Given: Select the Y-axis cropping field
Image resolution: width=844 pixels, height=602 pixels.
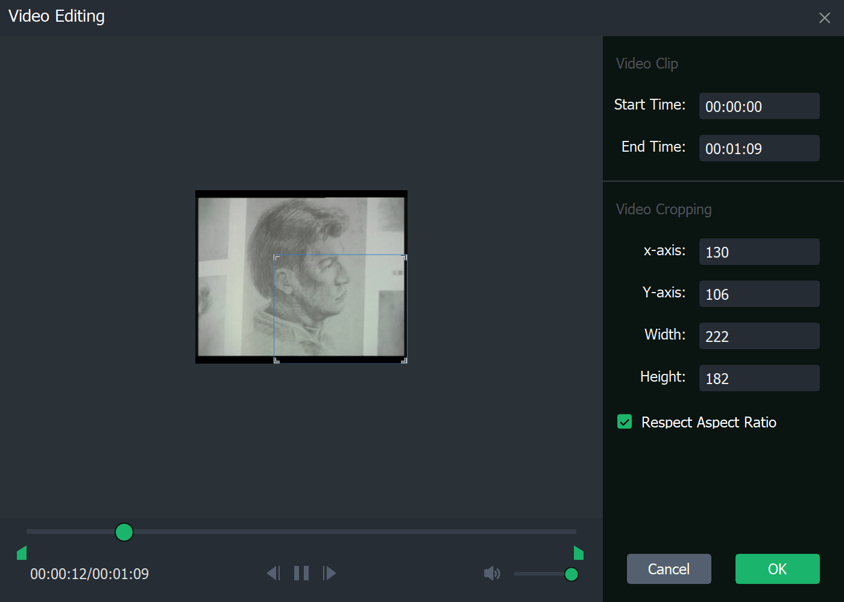Looking at the screenshot, I should point(759,294).
